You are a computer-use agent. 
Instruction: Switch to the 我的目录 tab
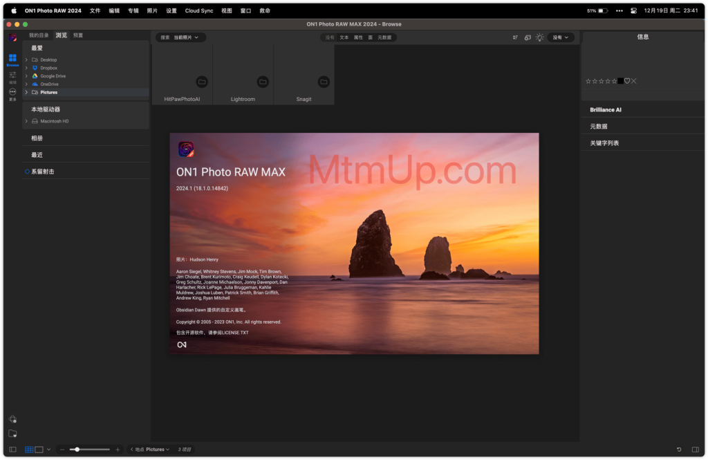(x=39, y=35)
